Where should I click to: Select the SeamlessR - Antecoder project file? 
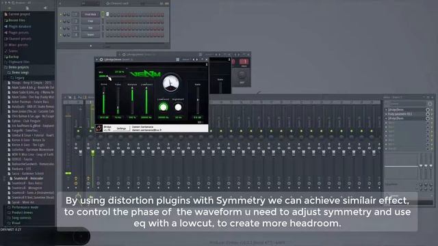tap(27, 178)
